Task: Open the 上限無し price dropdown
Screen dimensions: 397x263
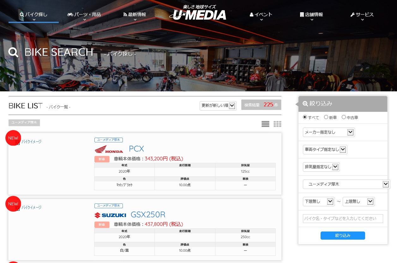Action: (359, 202)
